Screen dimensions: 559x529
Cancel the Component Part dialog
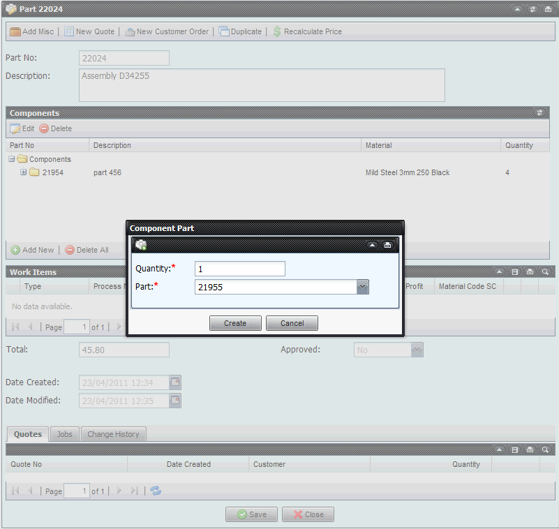[292, 323]
